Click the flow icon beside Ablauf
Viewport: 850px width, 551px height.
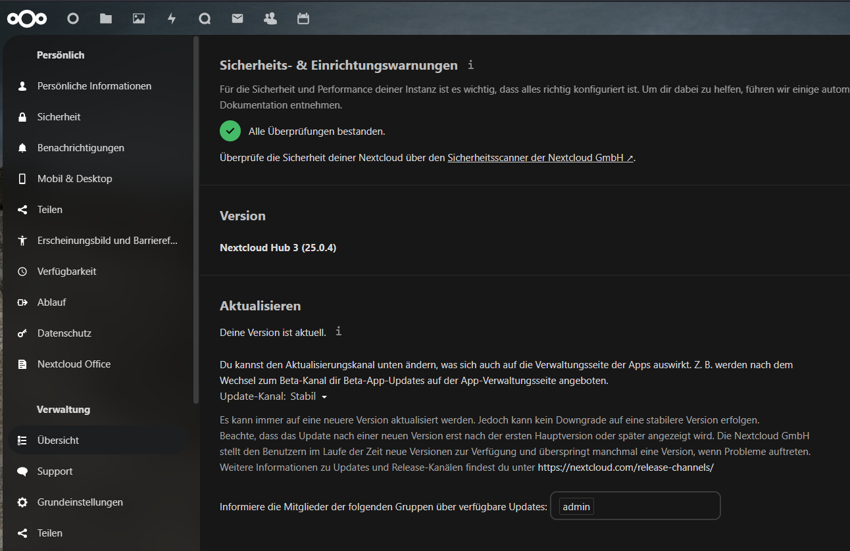22,302
